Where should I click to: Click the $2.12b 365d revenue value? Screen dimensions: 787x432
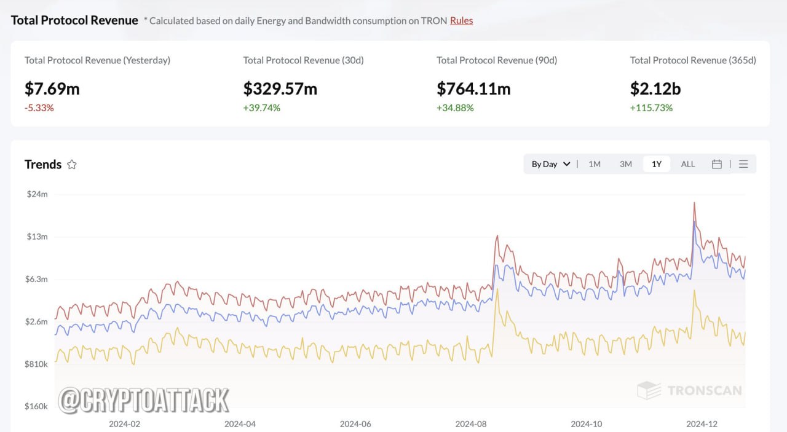point(655,88)
